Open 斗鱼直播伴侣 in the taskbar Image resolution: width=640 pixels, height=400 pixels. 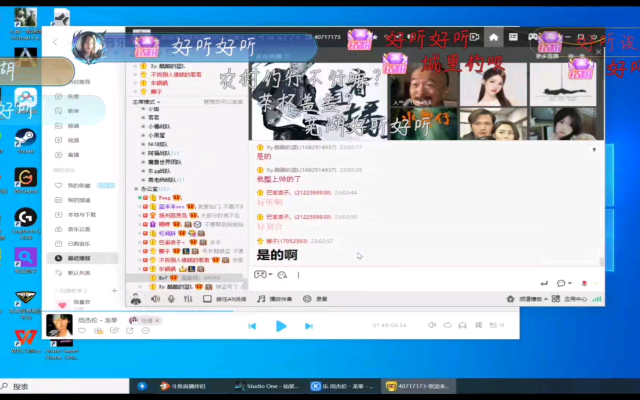tap(183, 386)
